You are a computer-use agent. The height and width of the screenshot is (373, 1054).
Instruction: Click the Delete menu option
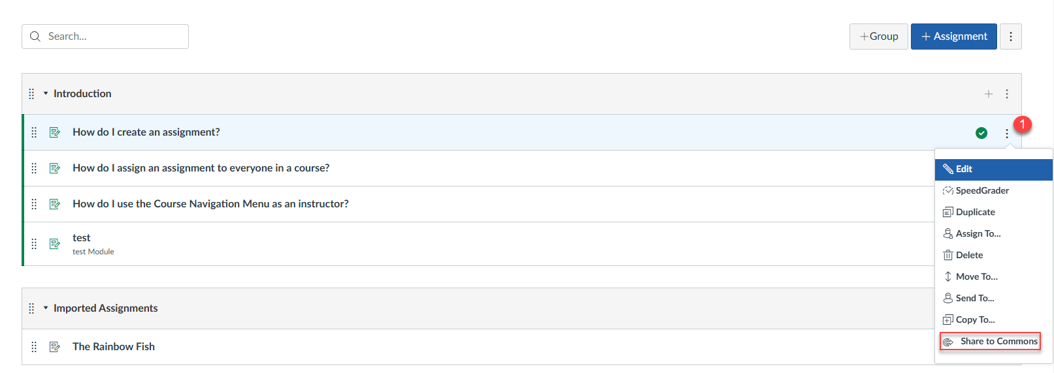point(969,255)
